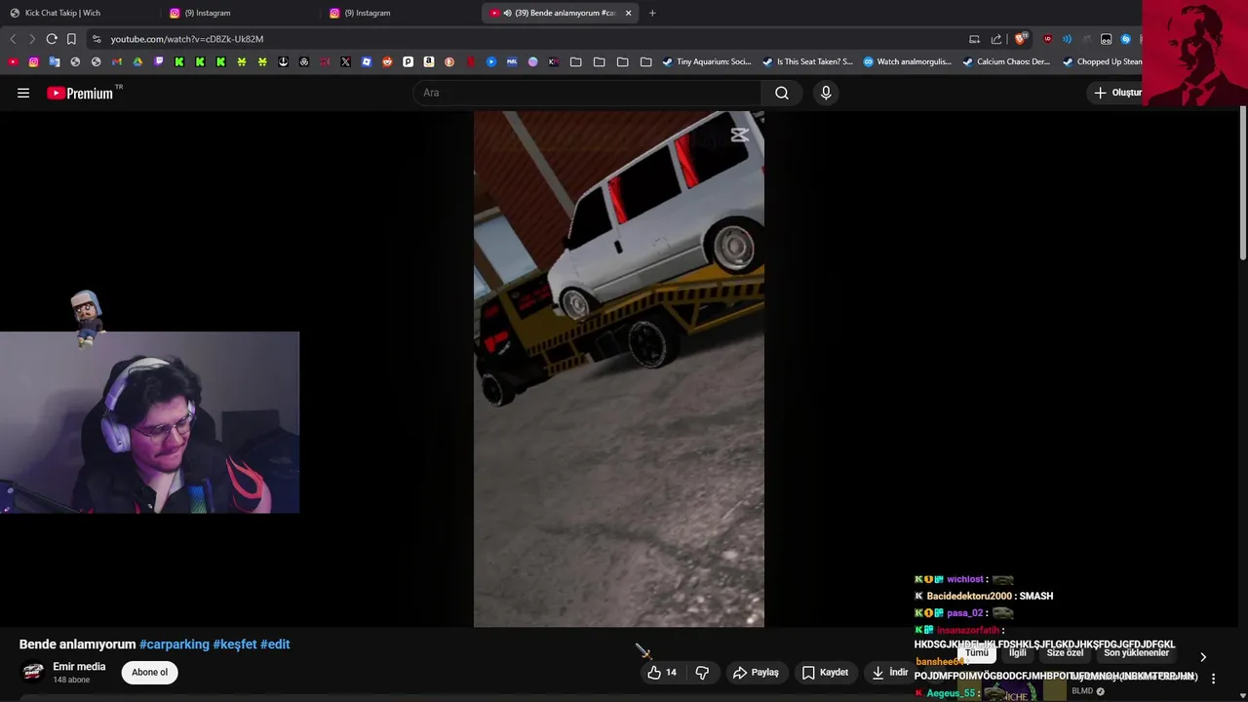Open the Shazam extension icon
Viewport: 1248px width, 702px height.
pos(1125,39)
